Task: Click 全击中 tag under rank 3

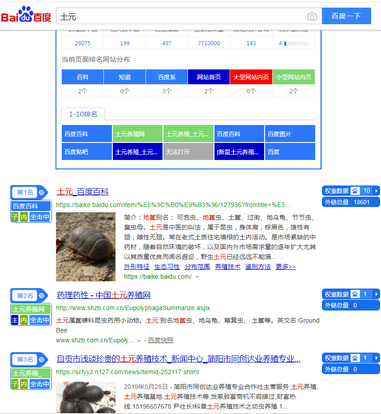Action: point(39,384)
